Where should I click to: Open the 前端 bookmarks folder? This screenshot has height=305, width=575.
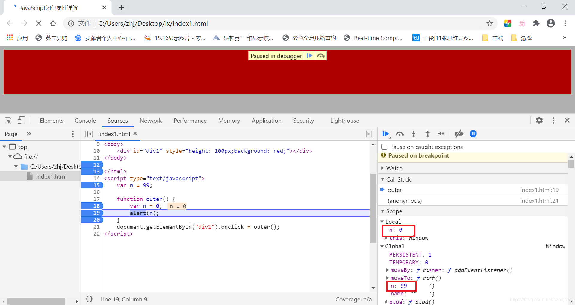click(x=493, y=38)
